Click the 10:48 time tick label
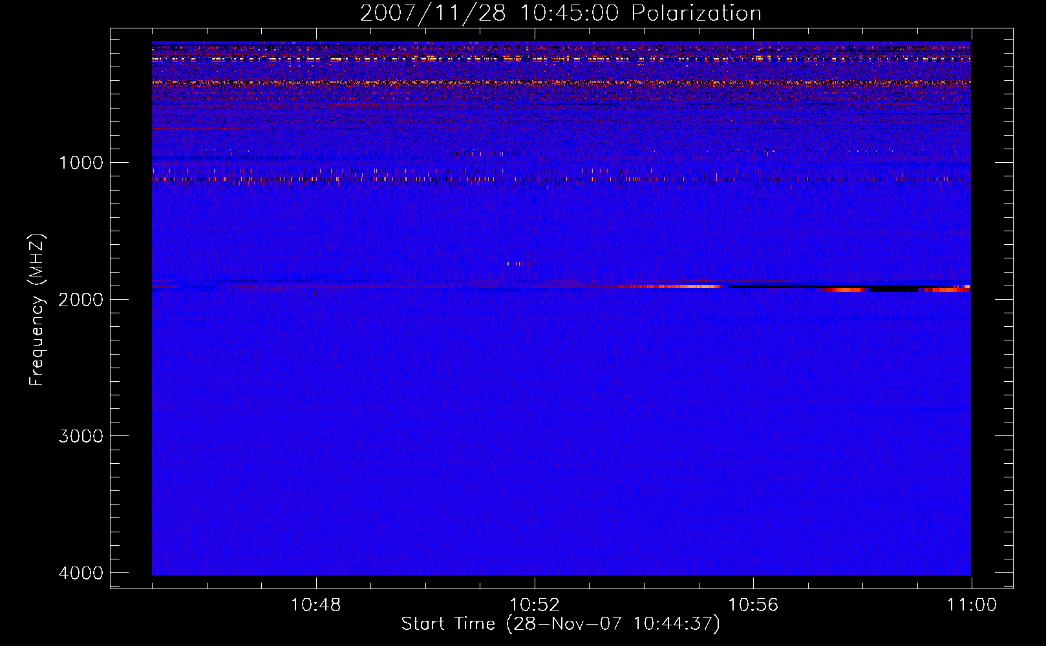The image size is (1046, 646). [x=315, y=605]
